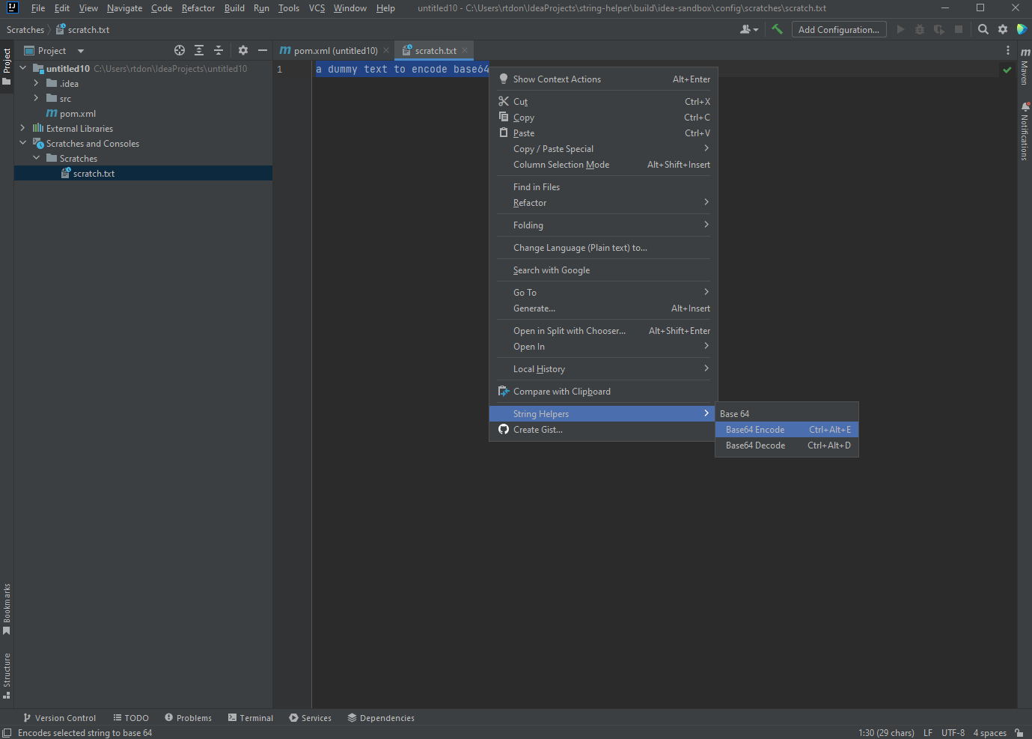Click the green analysis checkmark indicator
The image size is (1032, 739).
[x=1007, y=68]
